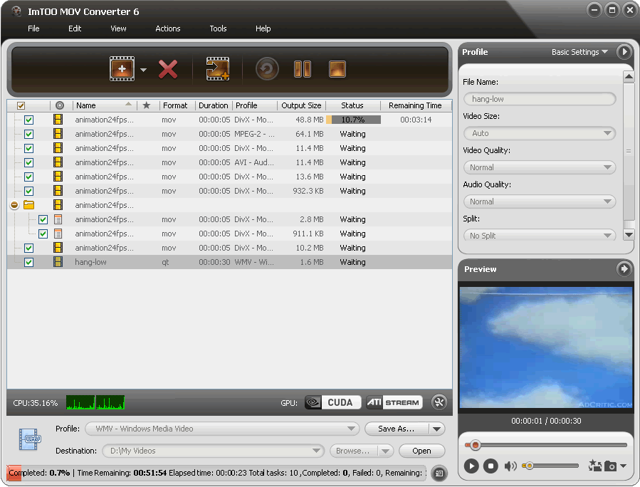Click the File Name input field
640x487 pixels.
coord(540,99)
